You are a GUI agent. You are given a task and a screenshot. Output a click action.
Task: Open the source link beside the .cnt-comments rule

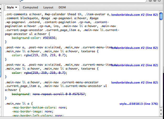click(135, 15)
